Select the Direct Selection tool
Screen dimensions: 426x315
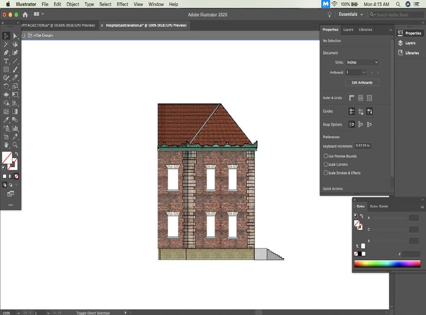point(15,36)
